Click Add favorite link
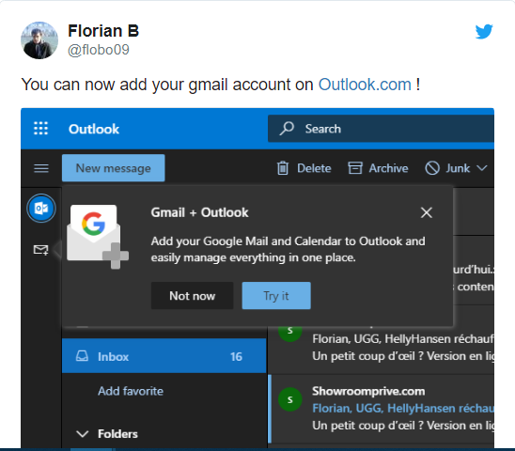Screen dimensions: 515x451 (131, 391)
